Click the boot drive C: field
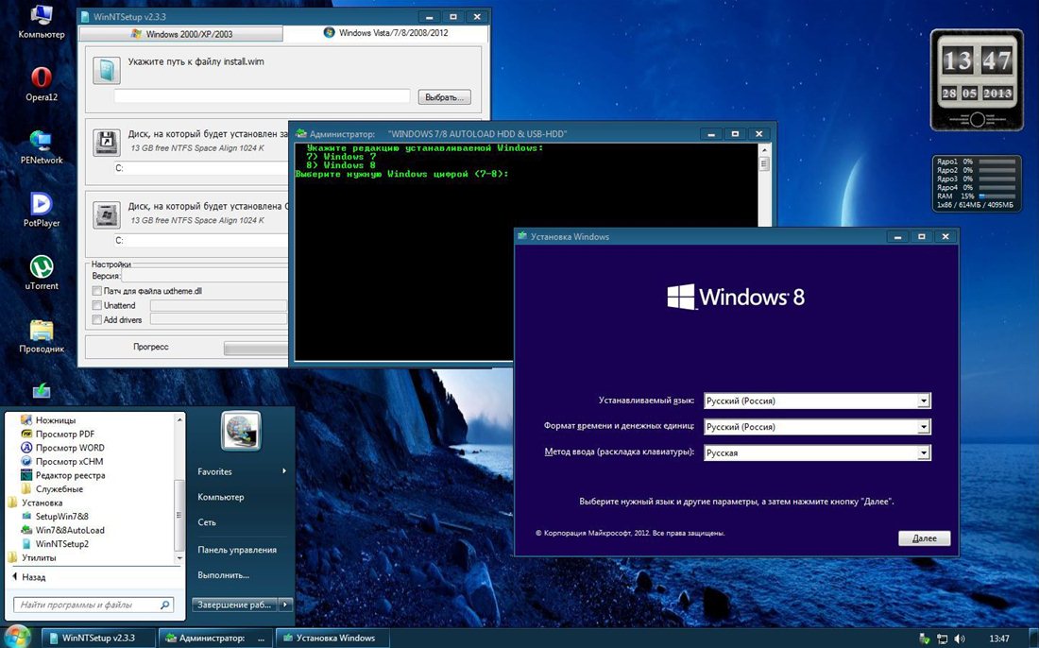The image size is (1039, 648). 201,168
